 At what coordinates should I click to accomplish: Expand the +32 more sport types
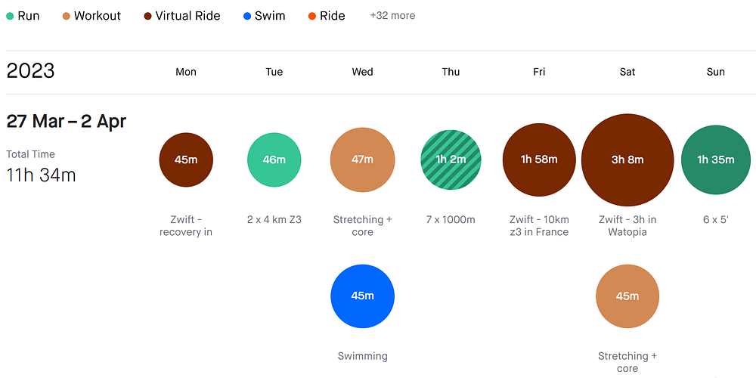click(x=392, y=15)
